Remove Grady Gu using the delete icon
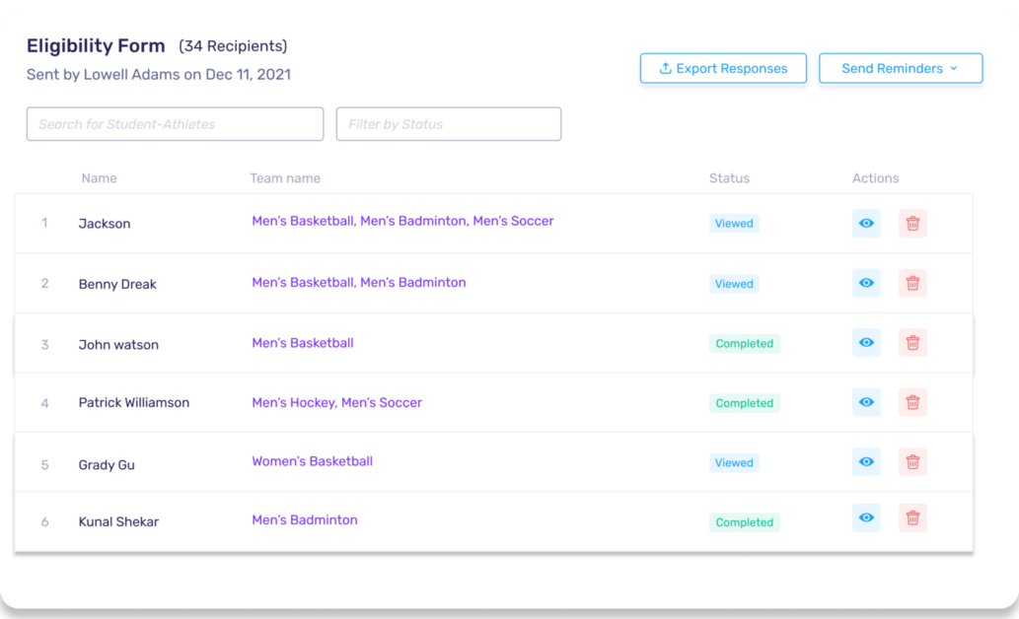The width and height of the screenshot is (1019, 619). tap(912, 461)
